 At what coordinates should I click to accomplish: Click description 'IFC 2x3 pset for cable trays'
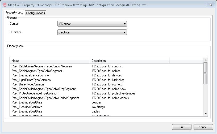[108, 89]
